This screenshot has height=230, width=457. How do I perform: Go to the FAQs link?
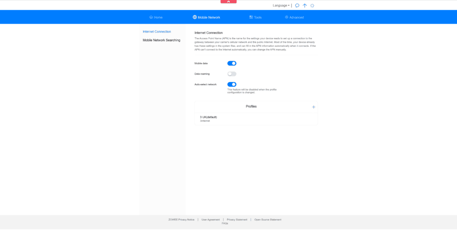225,223
